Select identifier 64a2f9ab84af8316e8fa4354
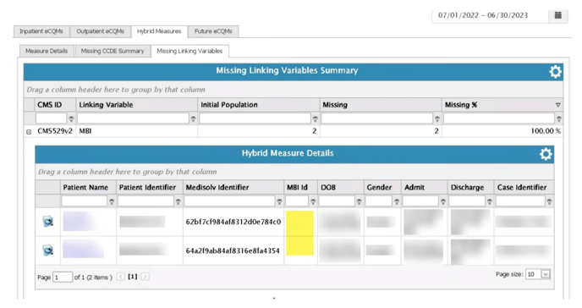The image size is (582, 308). (233, 250)
